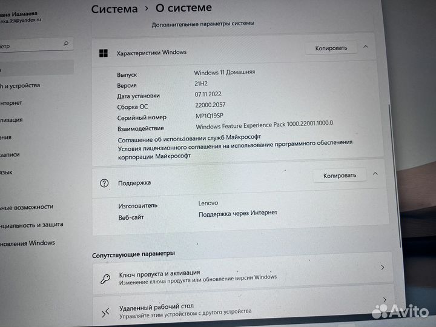Viewport: 436px width, 327px height.
Task: Click the Серийный номер label
Action: (x=142, y=117)
